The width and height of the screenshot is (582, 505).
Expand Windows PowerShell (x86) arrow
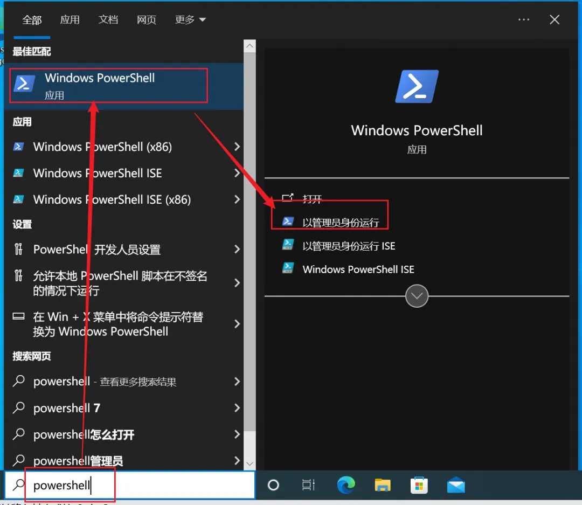[x=237, y=147]
